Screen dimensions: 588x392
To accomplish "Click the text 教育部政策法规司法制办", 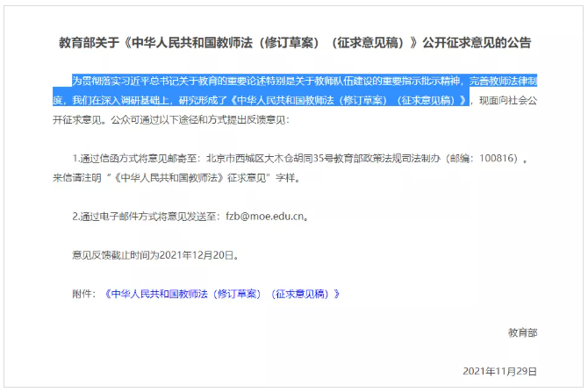I will pyautogui.click(x=387, y=159).
